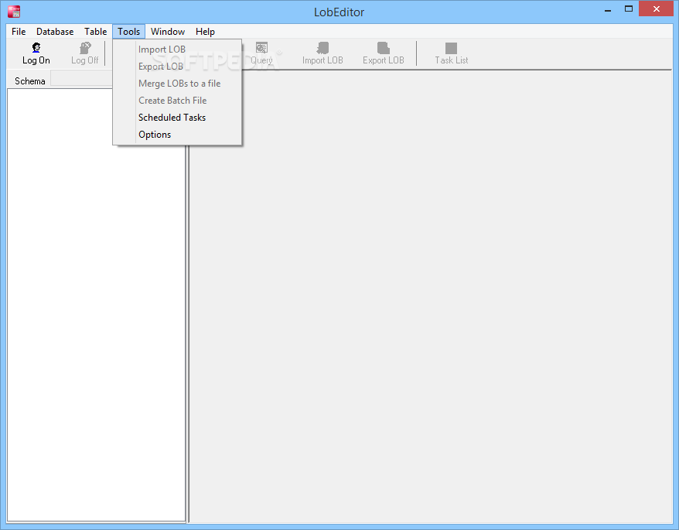
Task: Open Options from Tools menu
Action: 177,135
